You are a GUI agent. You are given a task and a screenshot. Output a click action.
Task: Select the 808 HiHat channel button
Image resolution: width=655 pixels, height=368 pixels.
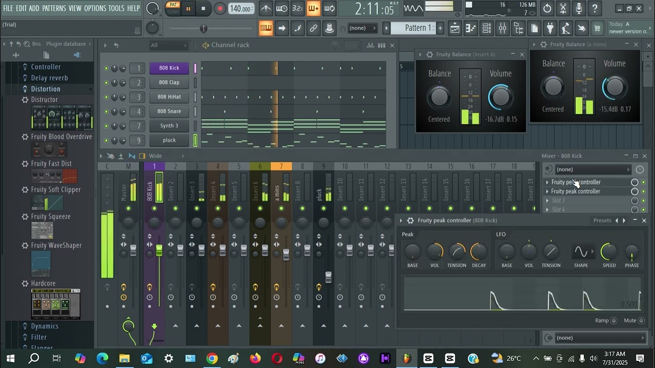point(169,97)
